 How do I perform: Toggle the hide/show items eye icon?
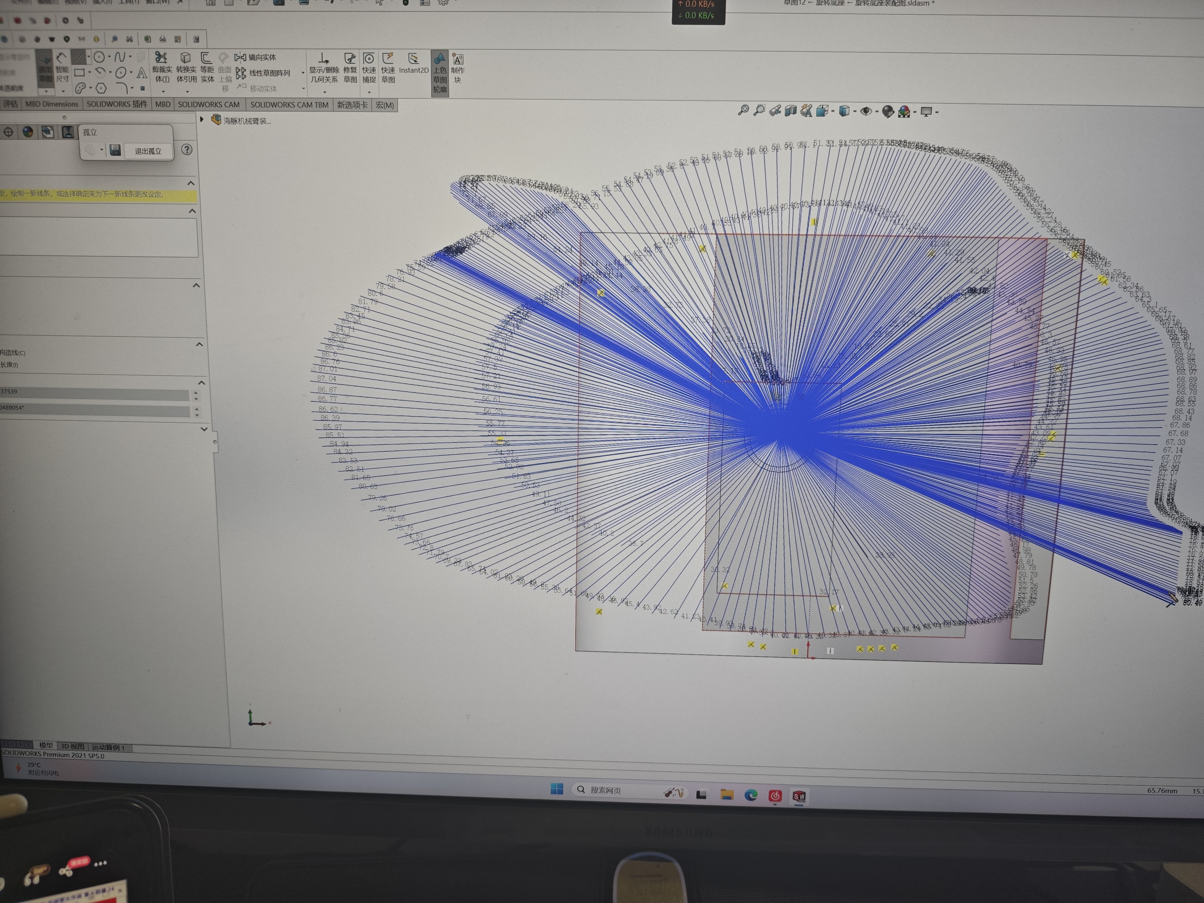click(x=865, y=112)
